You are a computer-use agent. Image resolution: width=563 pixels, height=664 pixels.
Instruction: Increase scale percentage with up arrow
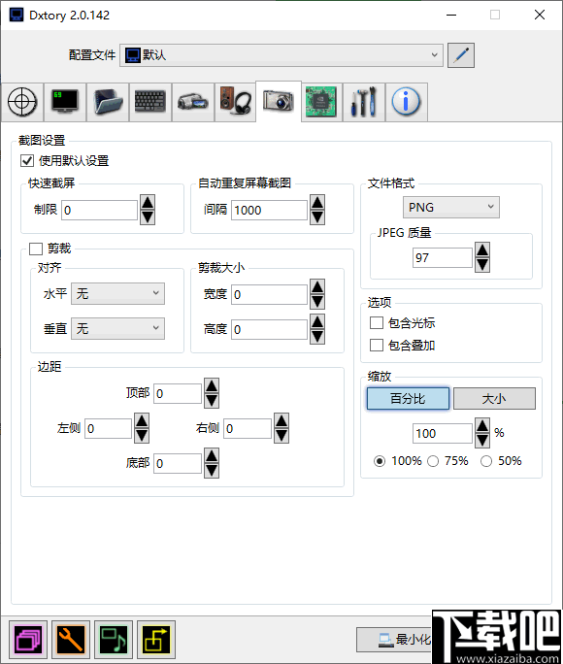[482, 425]
